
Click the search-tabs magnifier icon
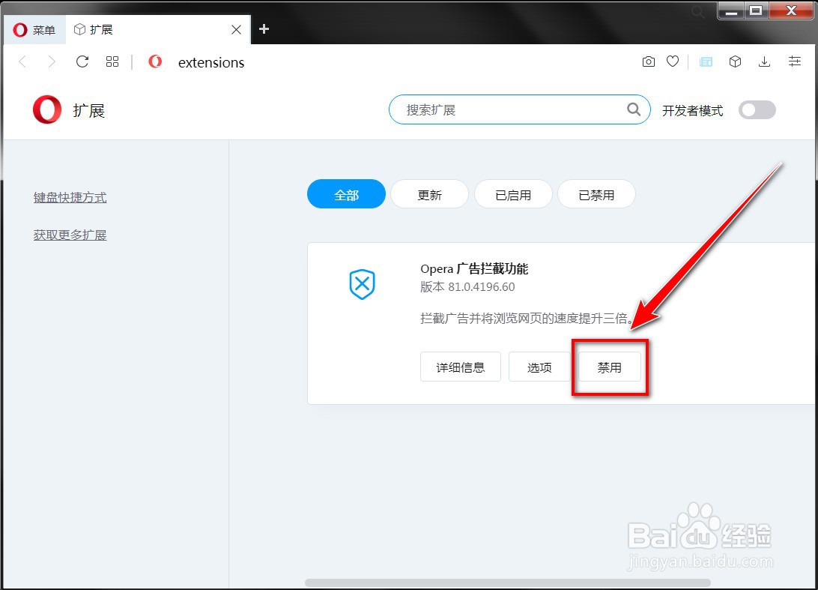(698, 11)
